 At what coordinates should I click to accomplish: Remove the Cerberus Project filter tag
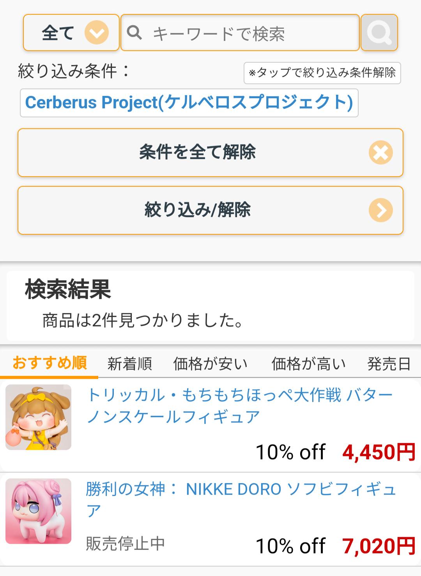click(x=189, y=103)
